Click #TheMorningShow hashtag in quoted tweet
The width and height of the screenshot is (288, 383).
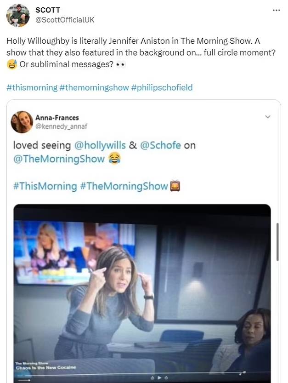124,186
